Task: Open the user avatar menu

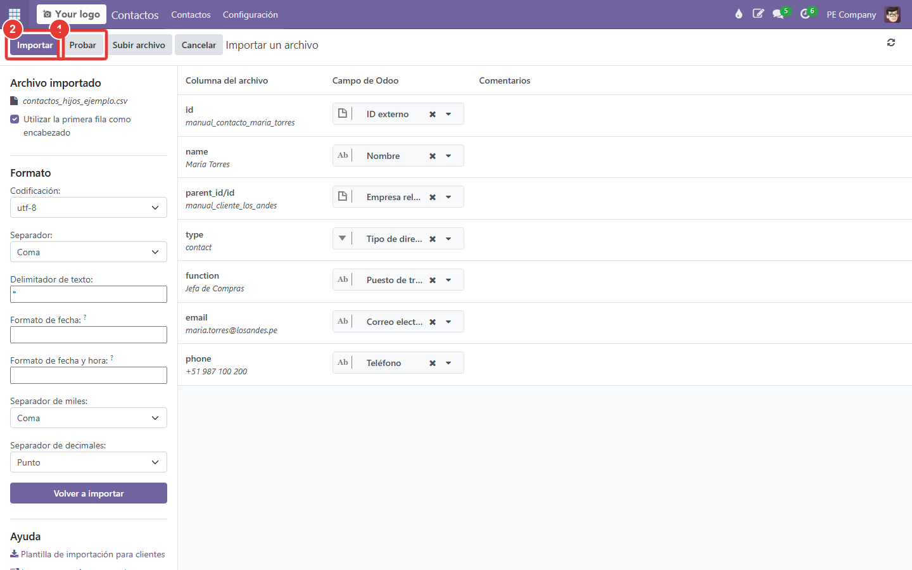Action: (892, 15)
